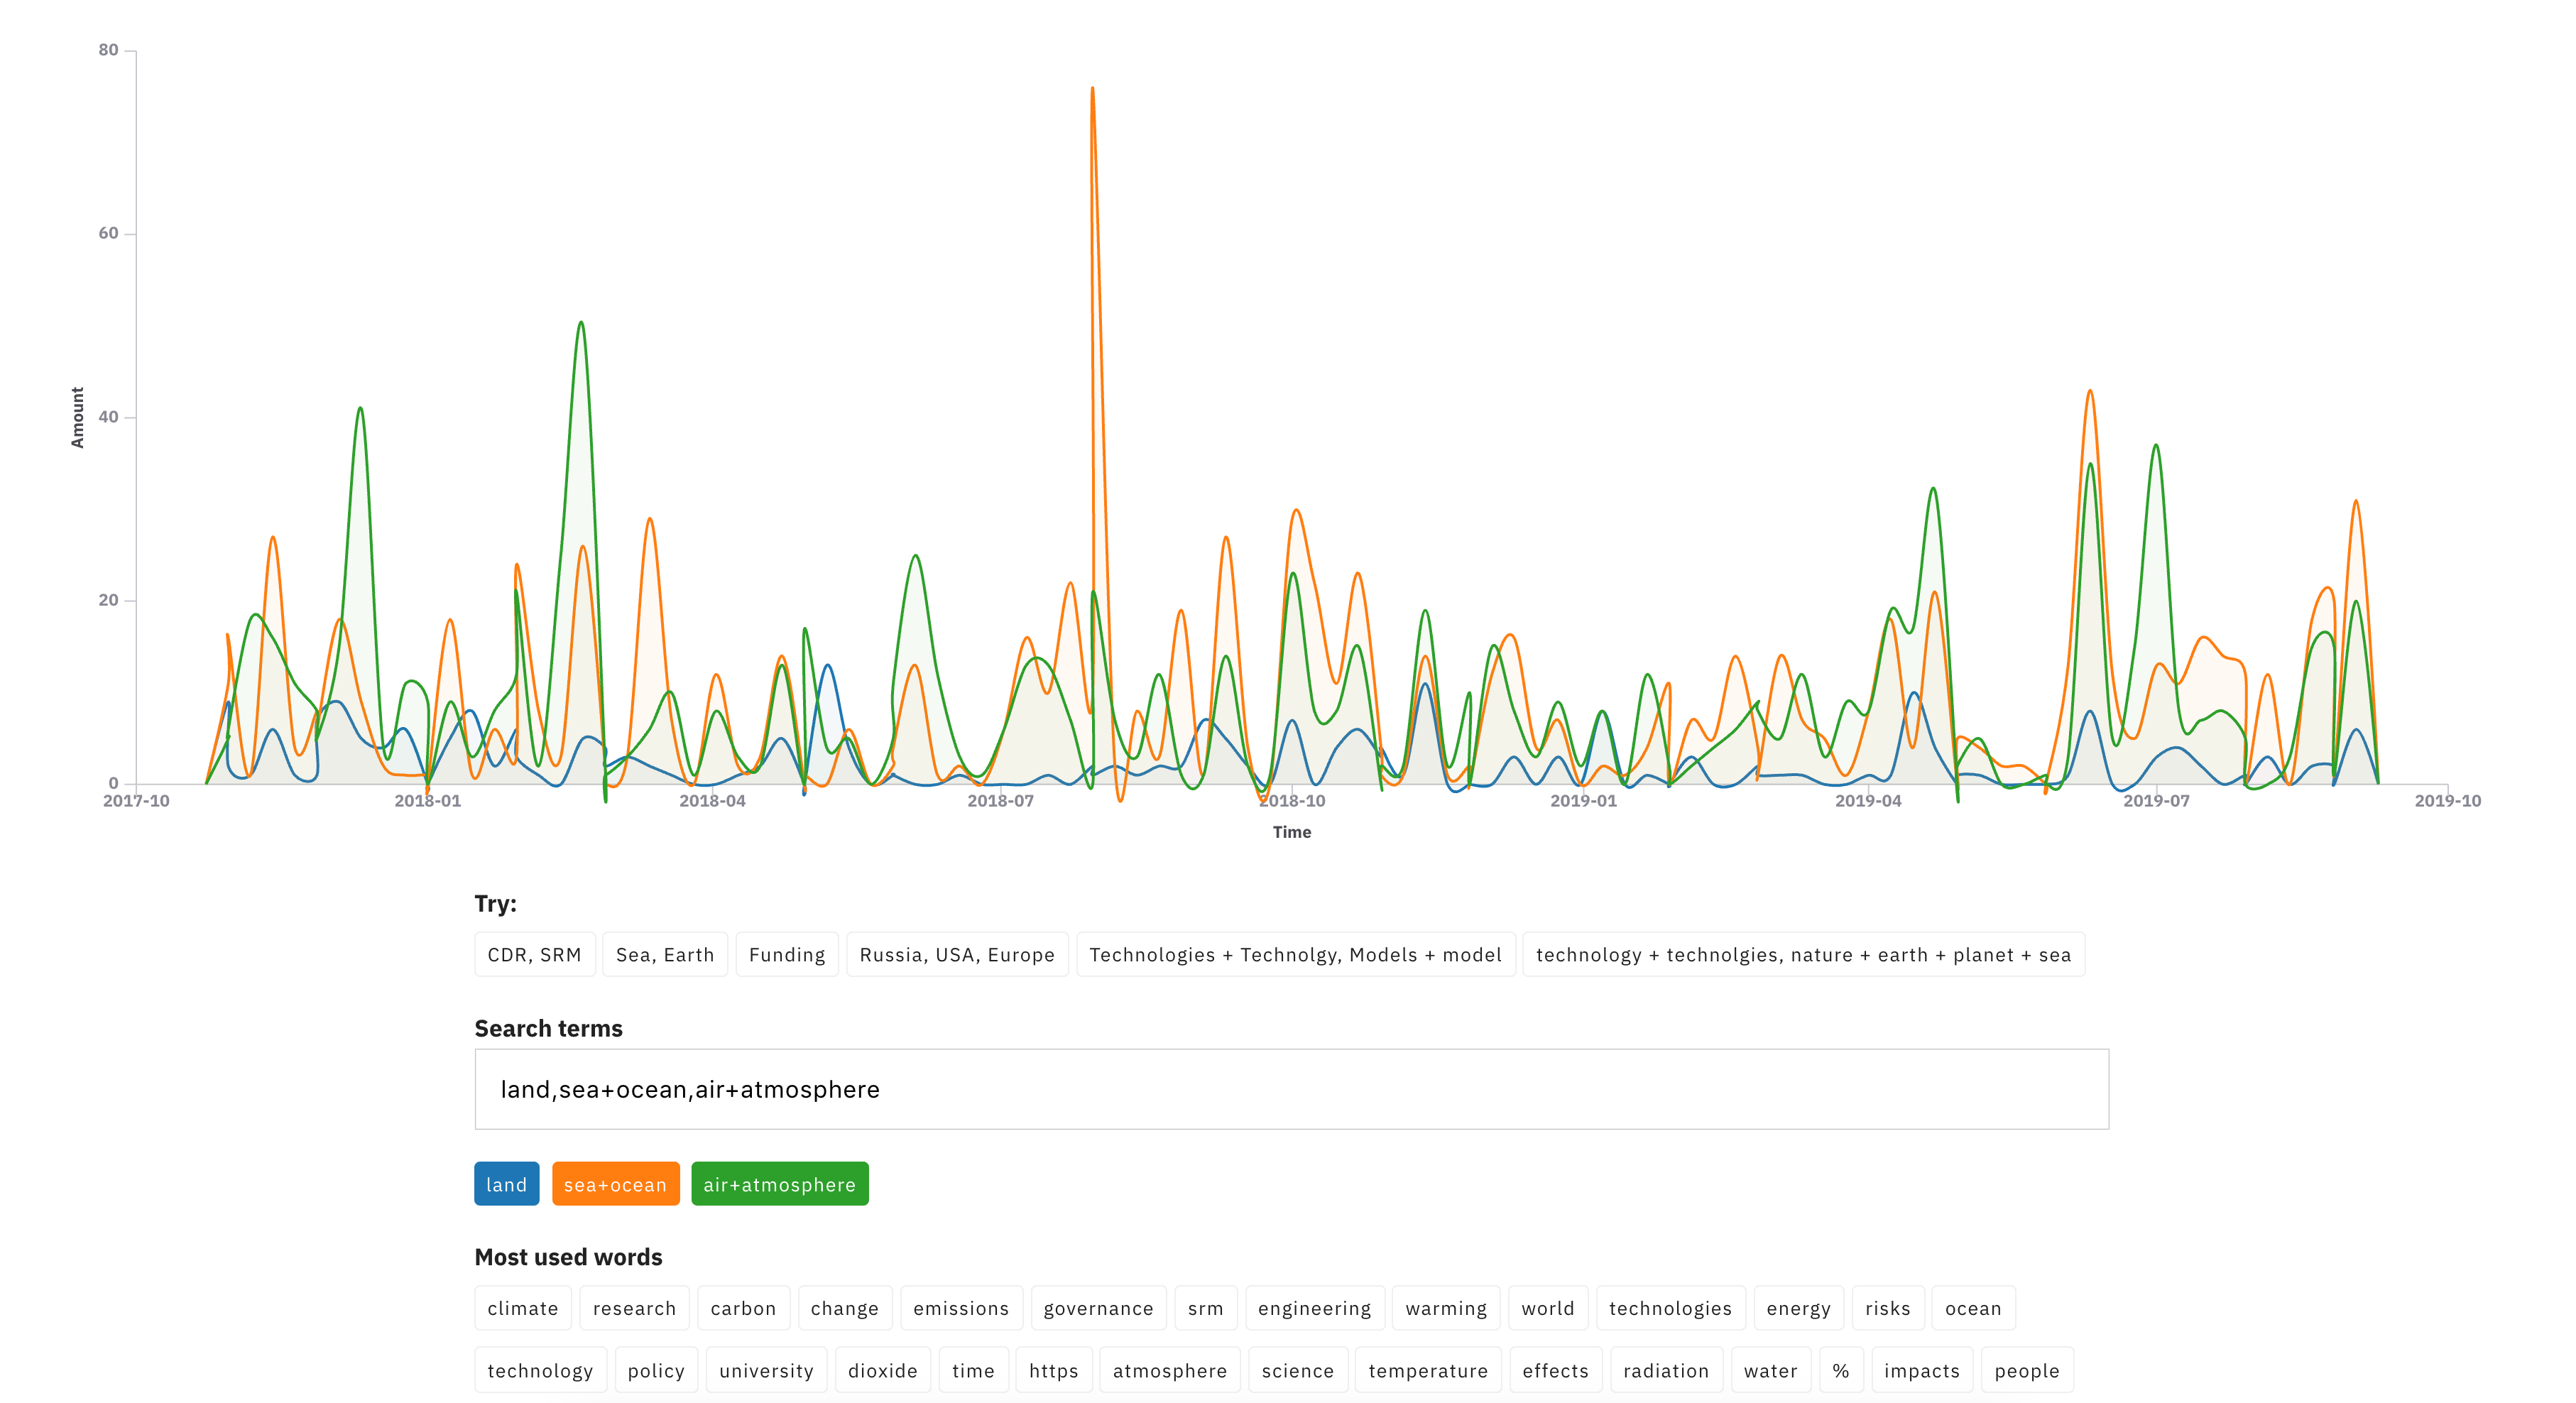The width and height of the screenshot is (2576, 1403).
Task: Click the '%' word chip
Action: tap(1840, 1371)
